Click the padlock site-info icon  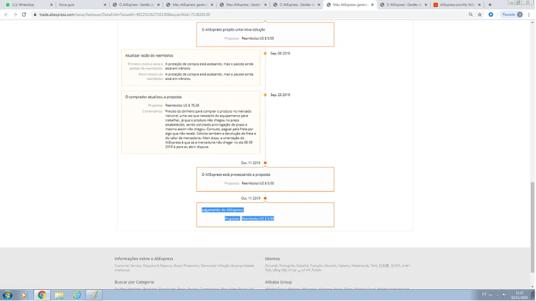coord(35,14)
